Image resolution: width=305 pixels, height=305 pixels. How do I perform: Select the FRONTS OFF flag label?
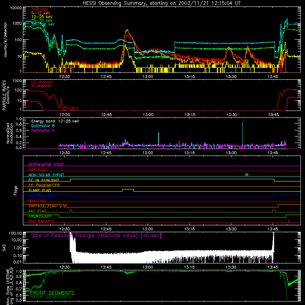40,216
